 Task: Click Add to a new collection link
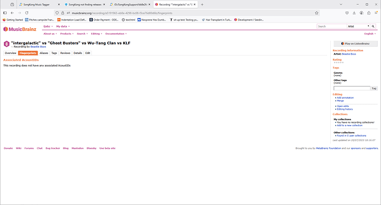point(350,126)
